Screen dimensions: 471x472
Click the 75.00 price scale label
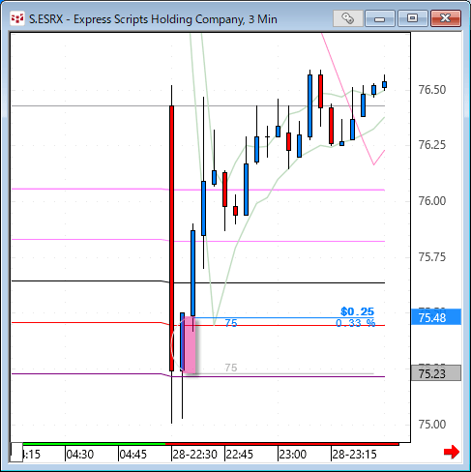coord(432,425)
